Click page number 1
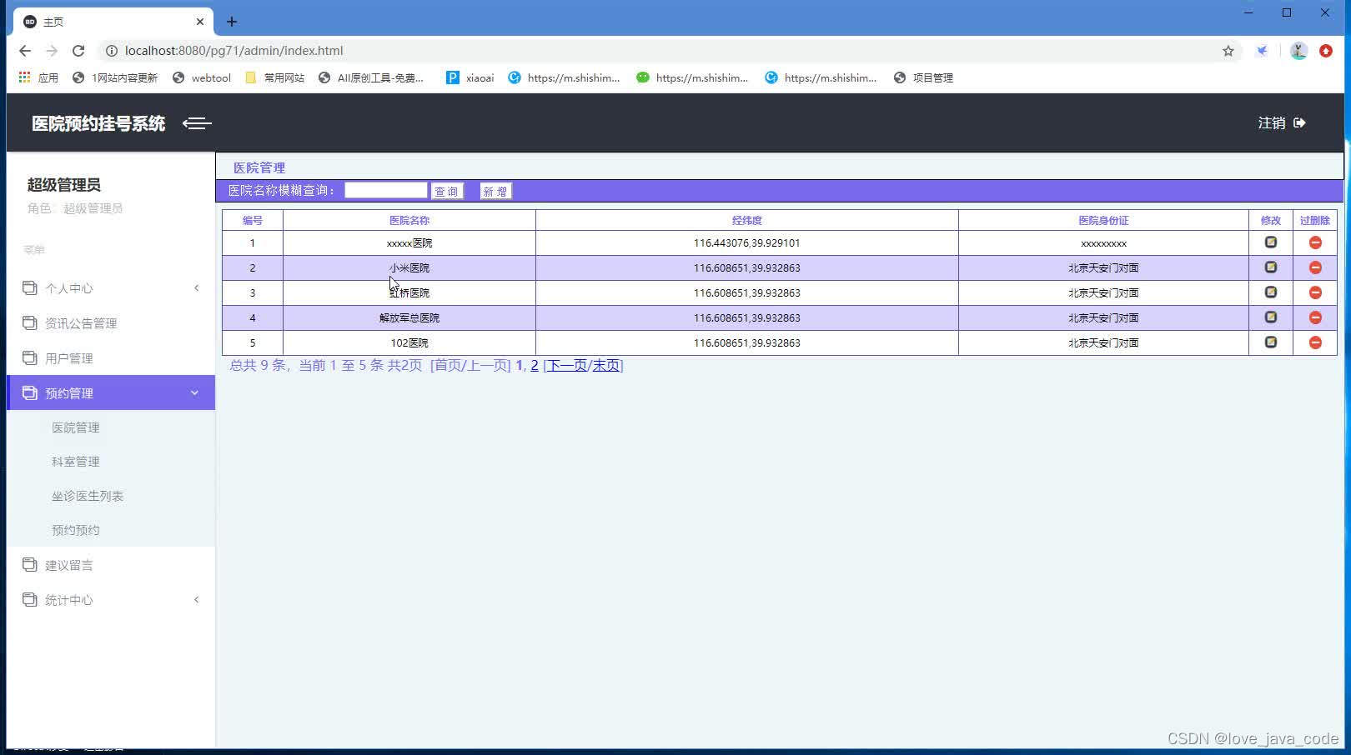 [x=520, y=365]
